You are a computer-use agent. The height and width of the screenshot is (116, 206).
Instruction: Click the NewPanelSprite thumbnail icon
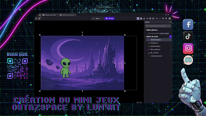point(149,40)
